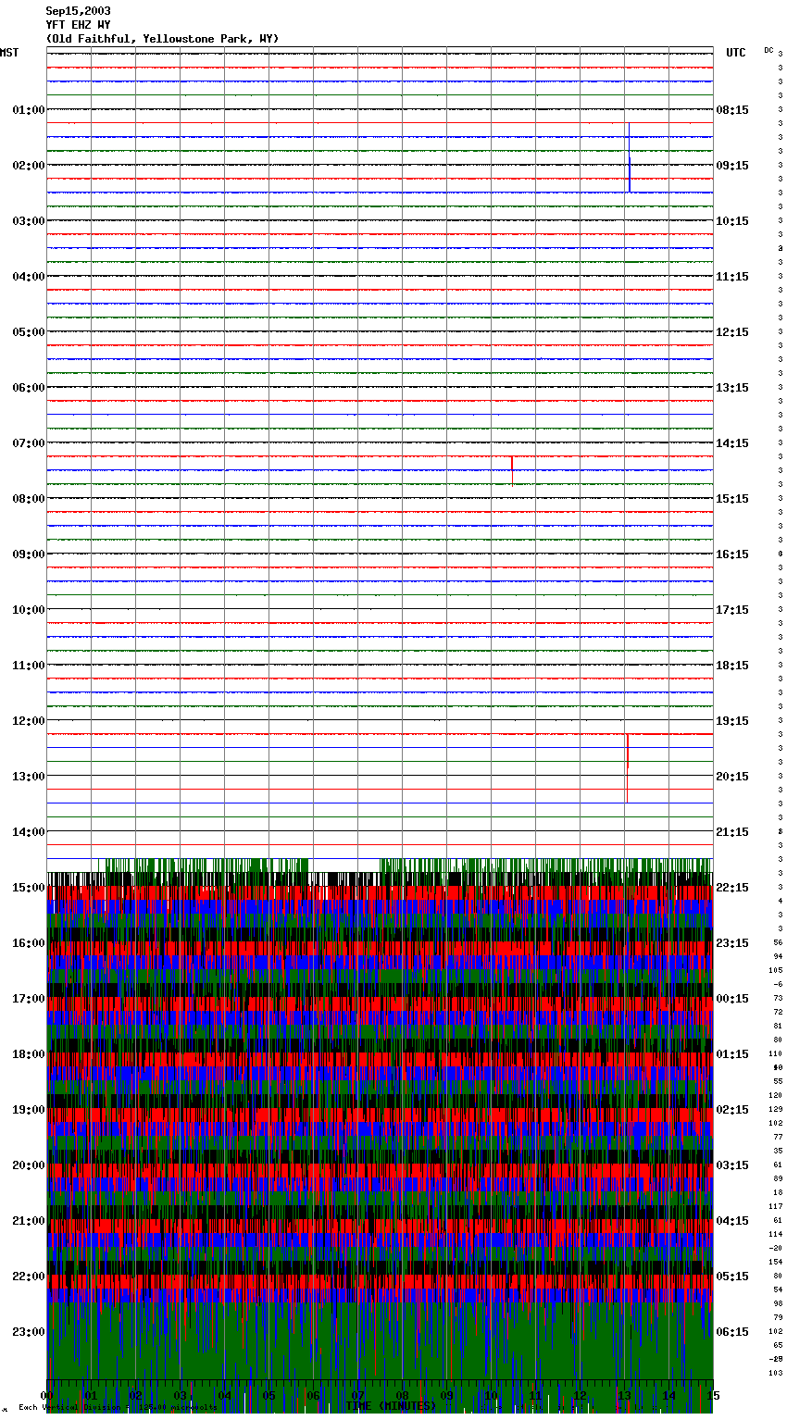Click the DC offset value '56'
Screen dimensions: 787x1420
[778, 942]
